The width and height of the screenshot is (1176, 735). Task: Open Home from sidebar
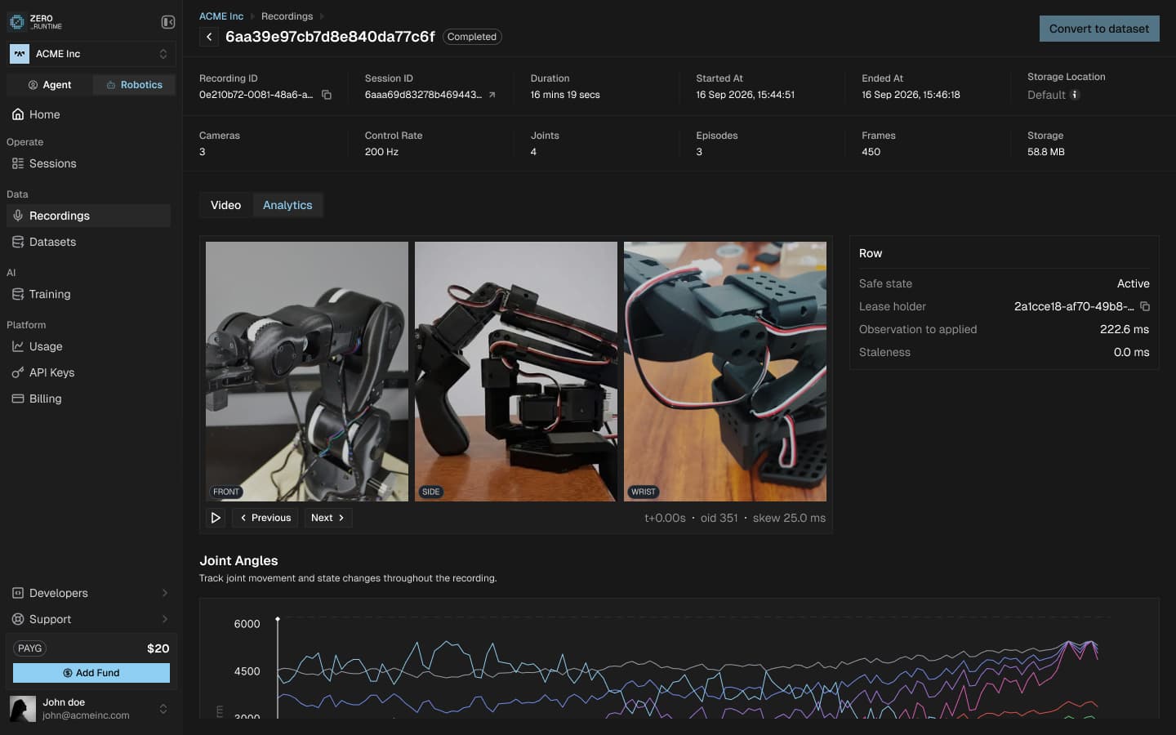88,114
